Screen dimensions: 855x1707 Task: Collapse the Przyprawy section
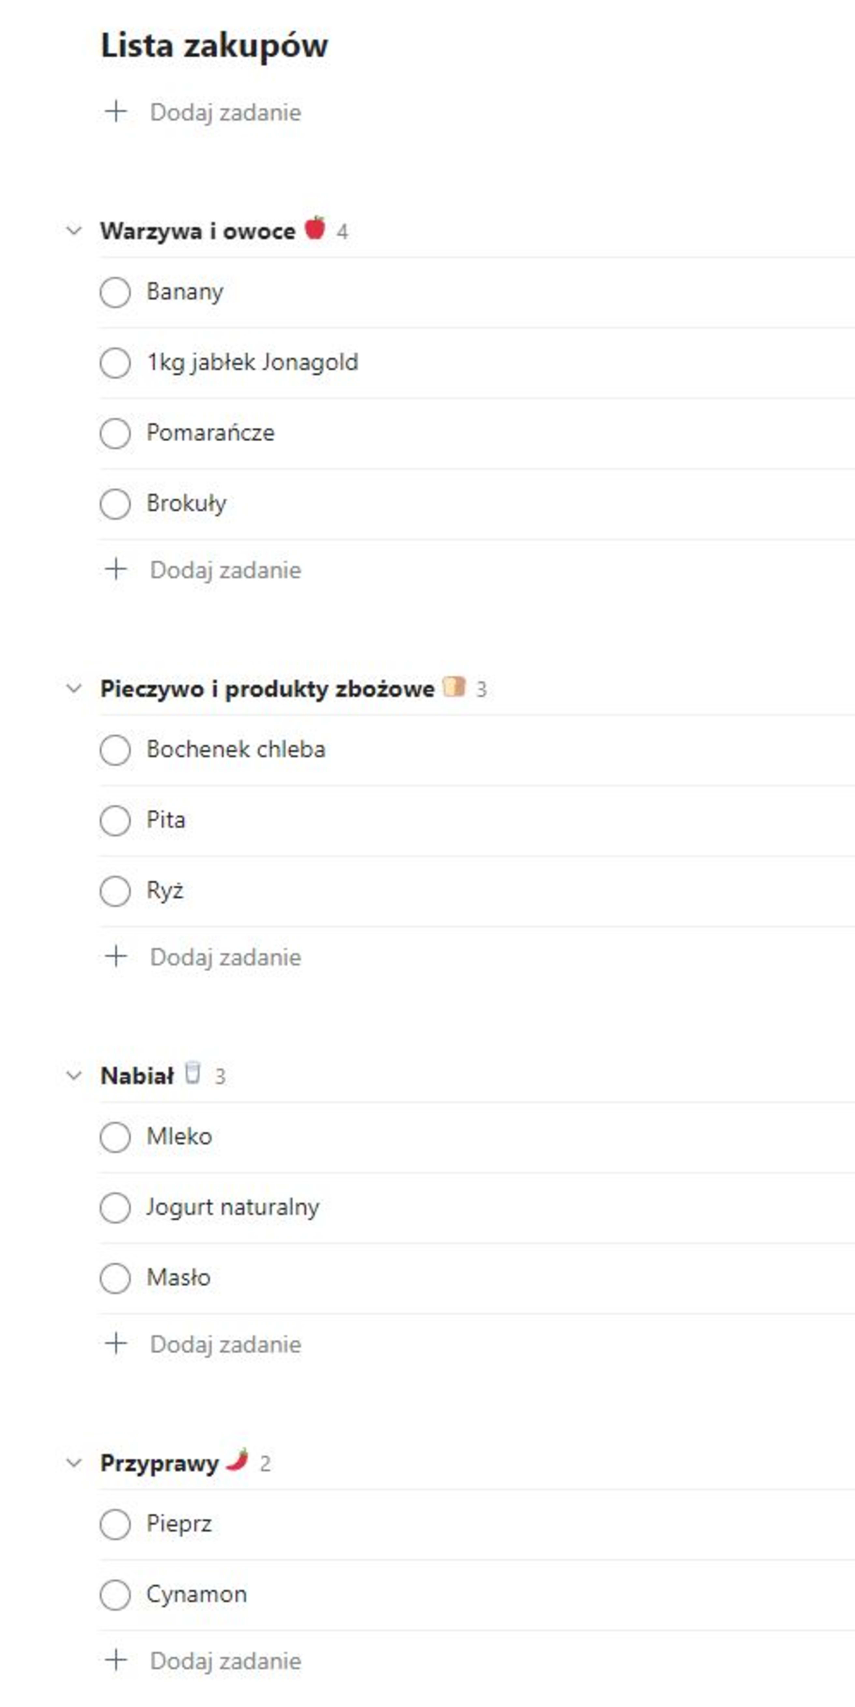74,1463
